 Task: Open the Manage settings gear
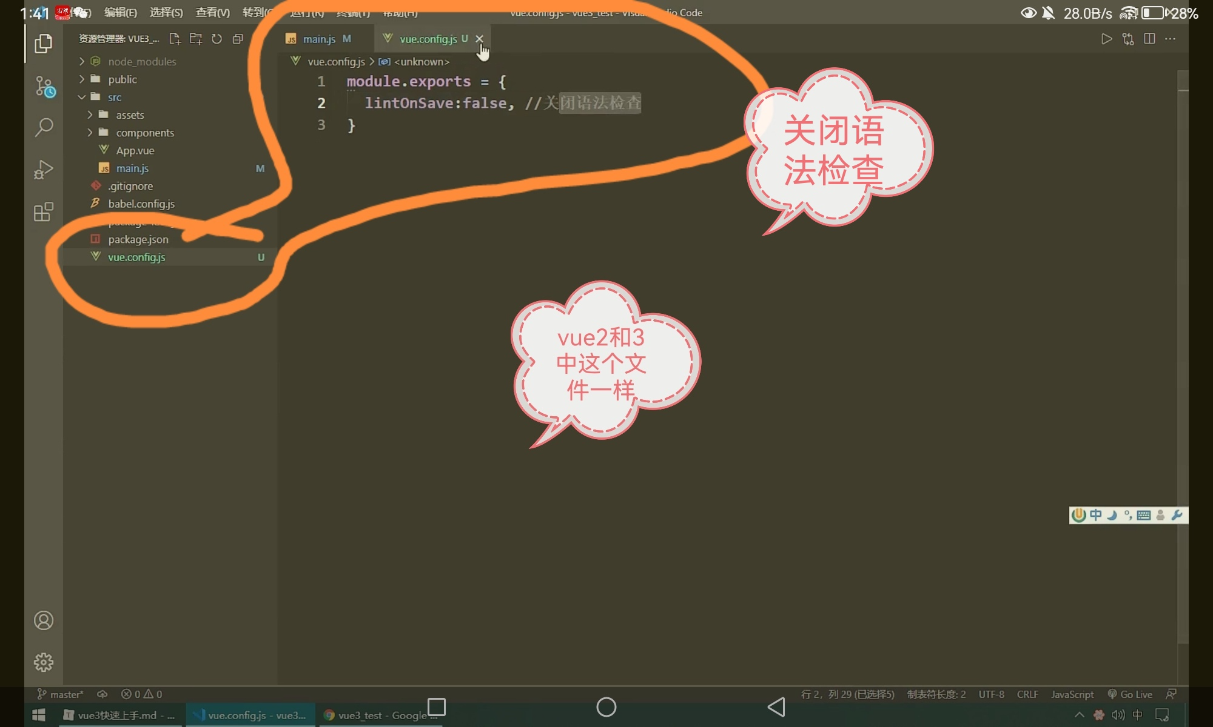[44, 662]
